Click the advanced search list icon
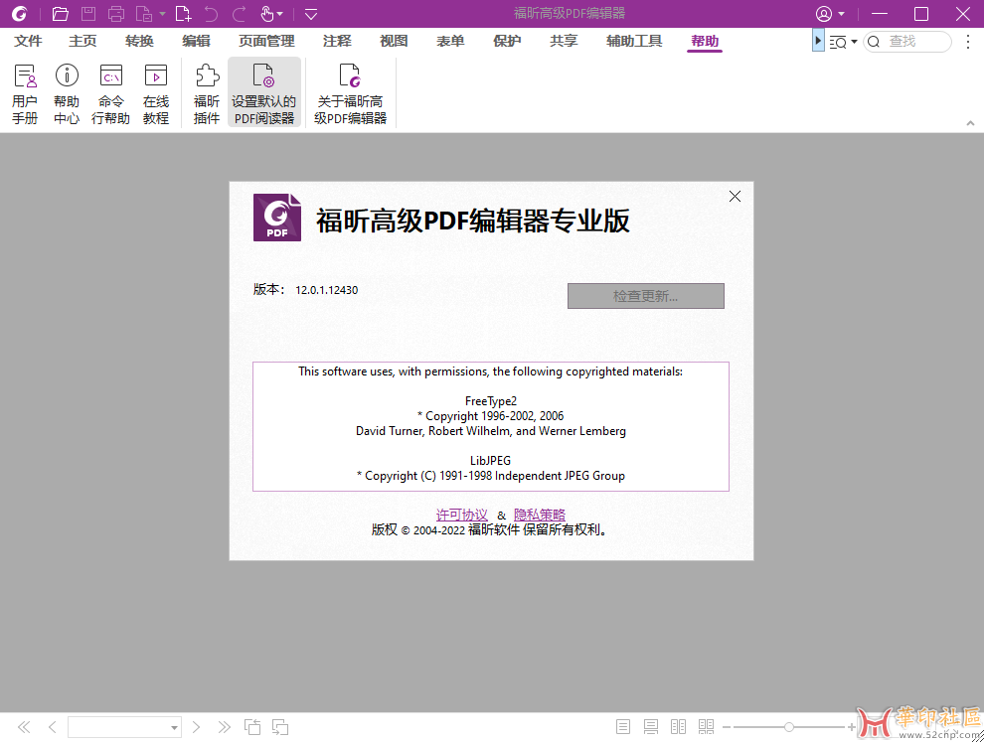The height and width of the screenshot is (742, 984). tap(838, 42)
